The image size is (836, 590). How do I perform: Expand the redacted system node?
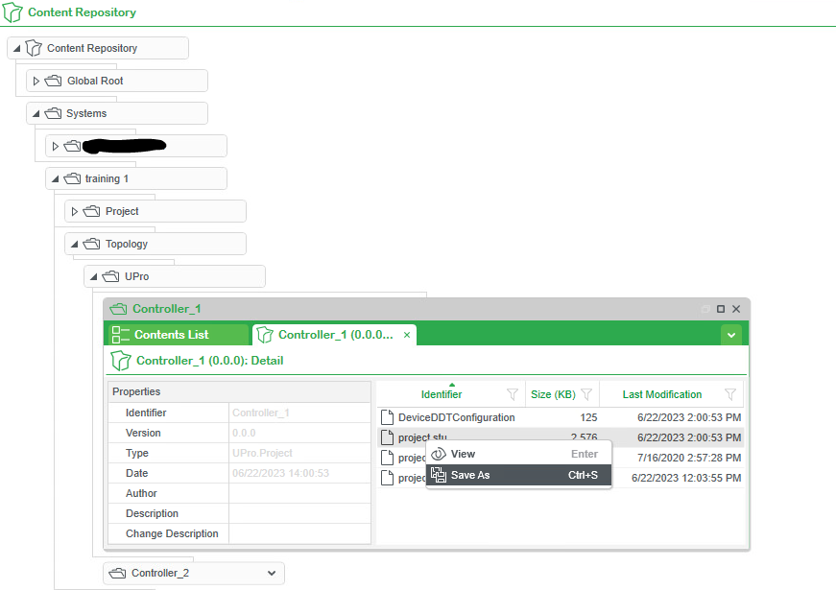(56, 146)
